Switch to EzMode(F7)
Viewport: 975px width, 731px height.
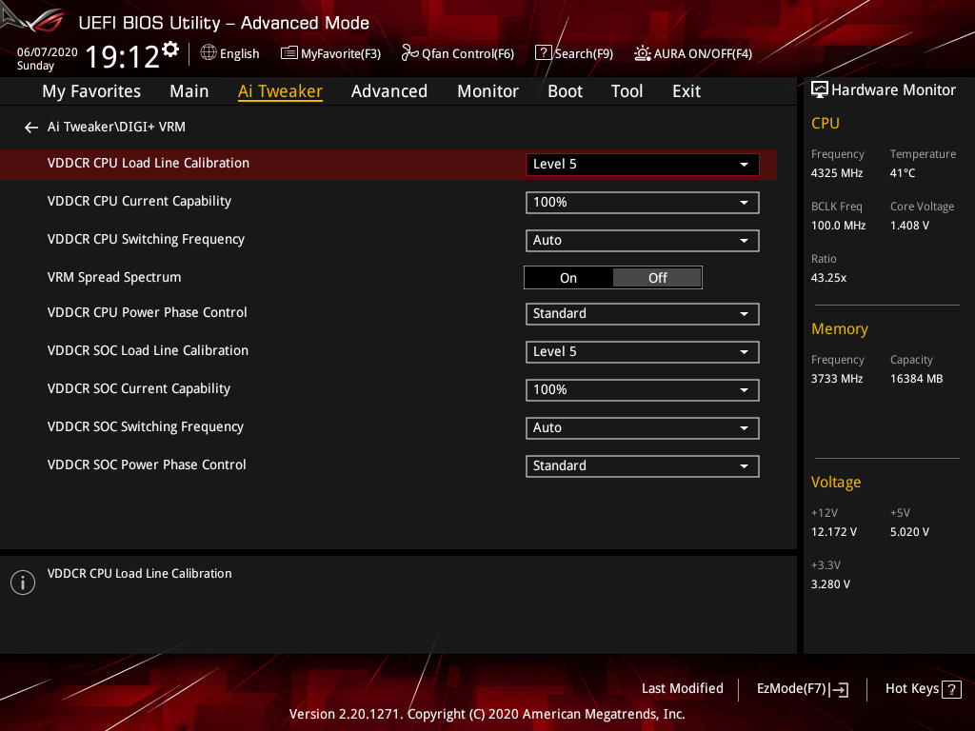tap(802, 689)
